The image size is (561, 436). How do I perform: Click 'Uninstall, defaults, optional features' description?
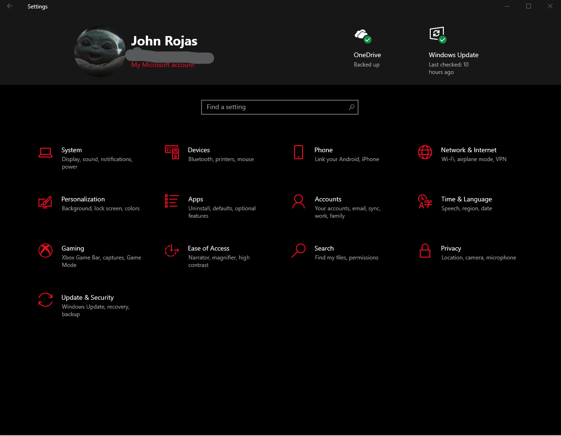(x=222, y=212)
